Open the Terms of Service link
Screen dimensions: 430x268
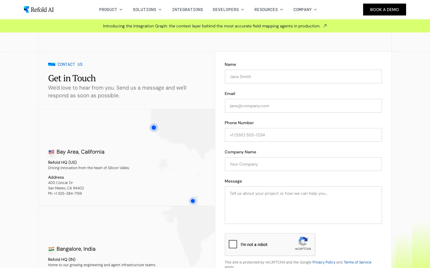pos(357,262)
